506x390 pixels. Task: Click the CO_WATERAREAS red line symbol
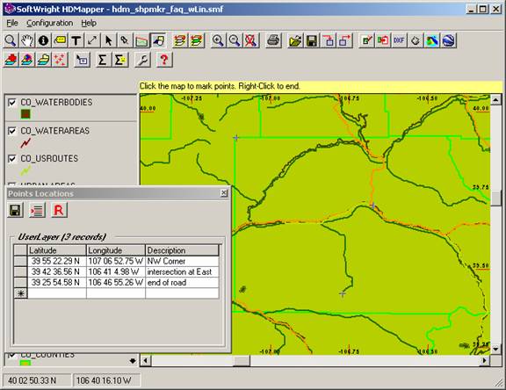pyautogui.click(x=25, y=142)
